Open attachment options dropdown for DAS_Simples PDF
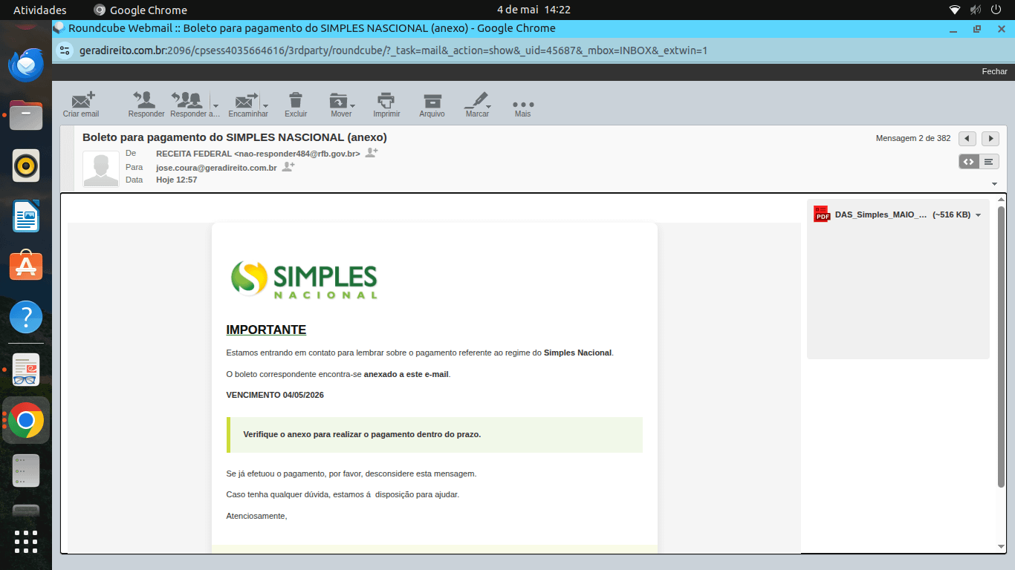The height and width of the screenshot is (570, 1015). [978, 215]
